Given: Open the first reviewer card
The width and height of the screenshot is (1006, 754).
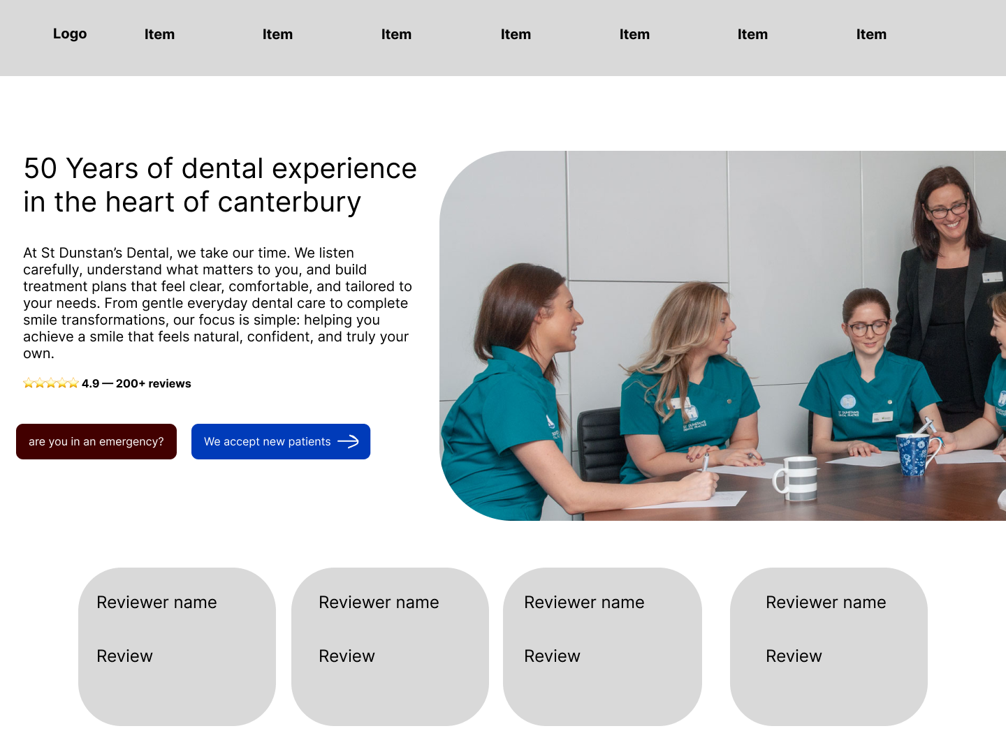Looking at the screenshot, I should tap(177, 646).
